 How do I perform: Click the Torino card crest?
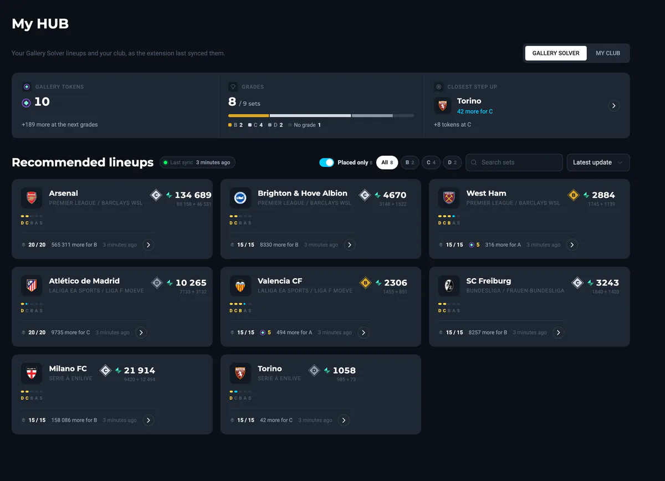click(241, 373)
